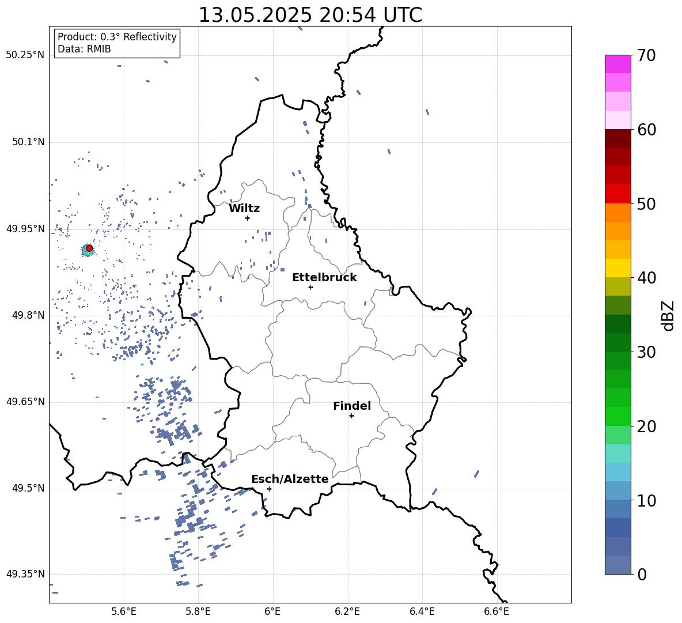Click the 49.8°N latitude label
This screenshot has height=623, width=682.
[28, 315]
